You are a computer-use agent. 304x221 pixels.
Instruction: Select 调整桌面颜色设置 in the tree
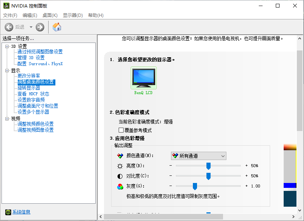click(37, 82)
